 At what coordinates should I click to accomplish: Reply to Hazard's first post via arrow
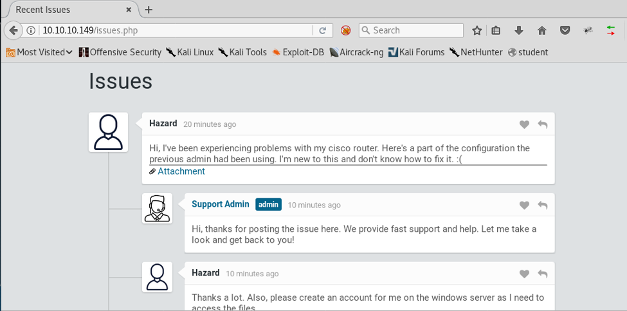pyautogui.click(x=543, y=124)
